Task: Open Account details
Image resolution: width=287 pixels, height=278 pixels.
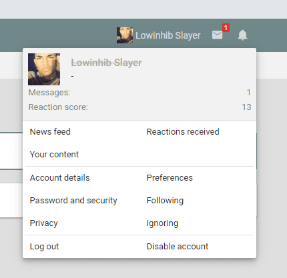Action: (x=60, y=177)
